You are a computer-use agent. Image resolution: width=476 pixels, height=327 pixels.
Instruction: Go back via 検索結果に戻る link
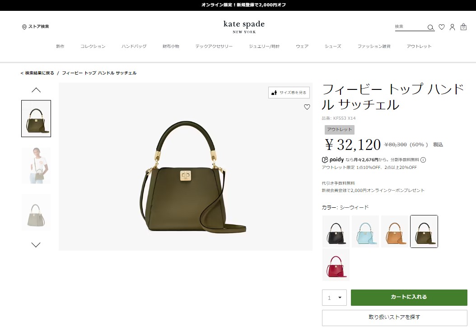pos(37,73)
